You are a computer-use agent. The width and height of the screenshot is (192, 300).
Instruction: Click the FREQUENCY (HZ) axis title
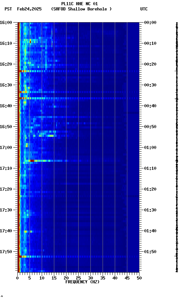point(82,282)
